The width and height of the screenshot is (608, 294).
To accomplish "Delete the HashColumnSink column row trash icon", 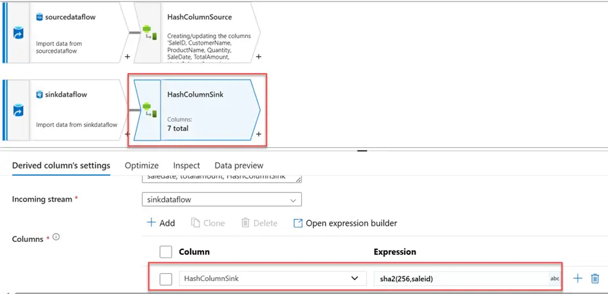I will (x=595, y=278).
